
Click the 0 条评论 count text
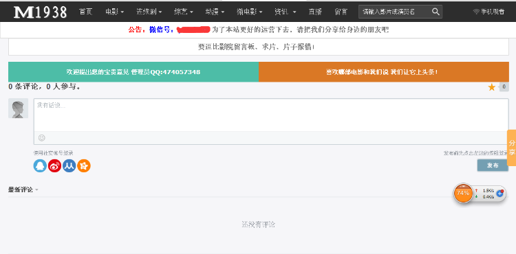[45, 87]
